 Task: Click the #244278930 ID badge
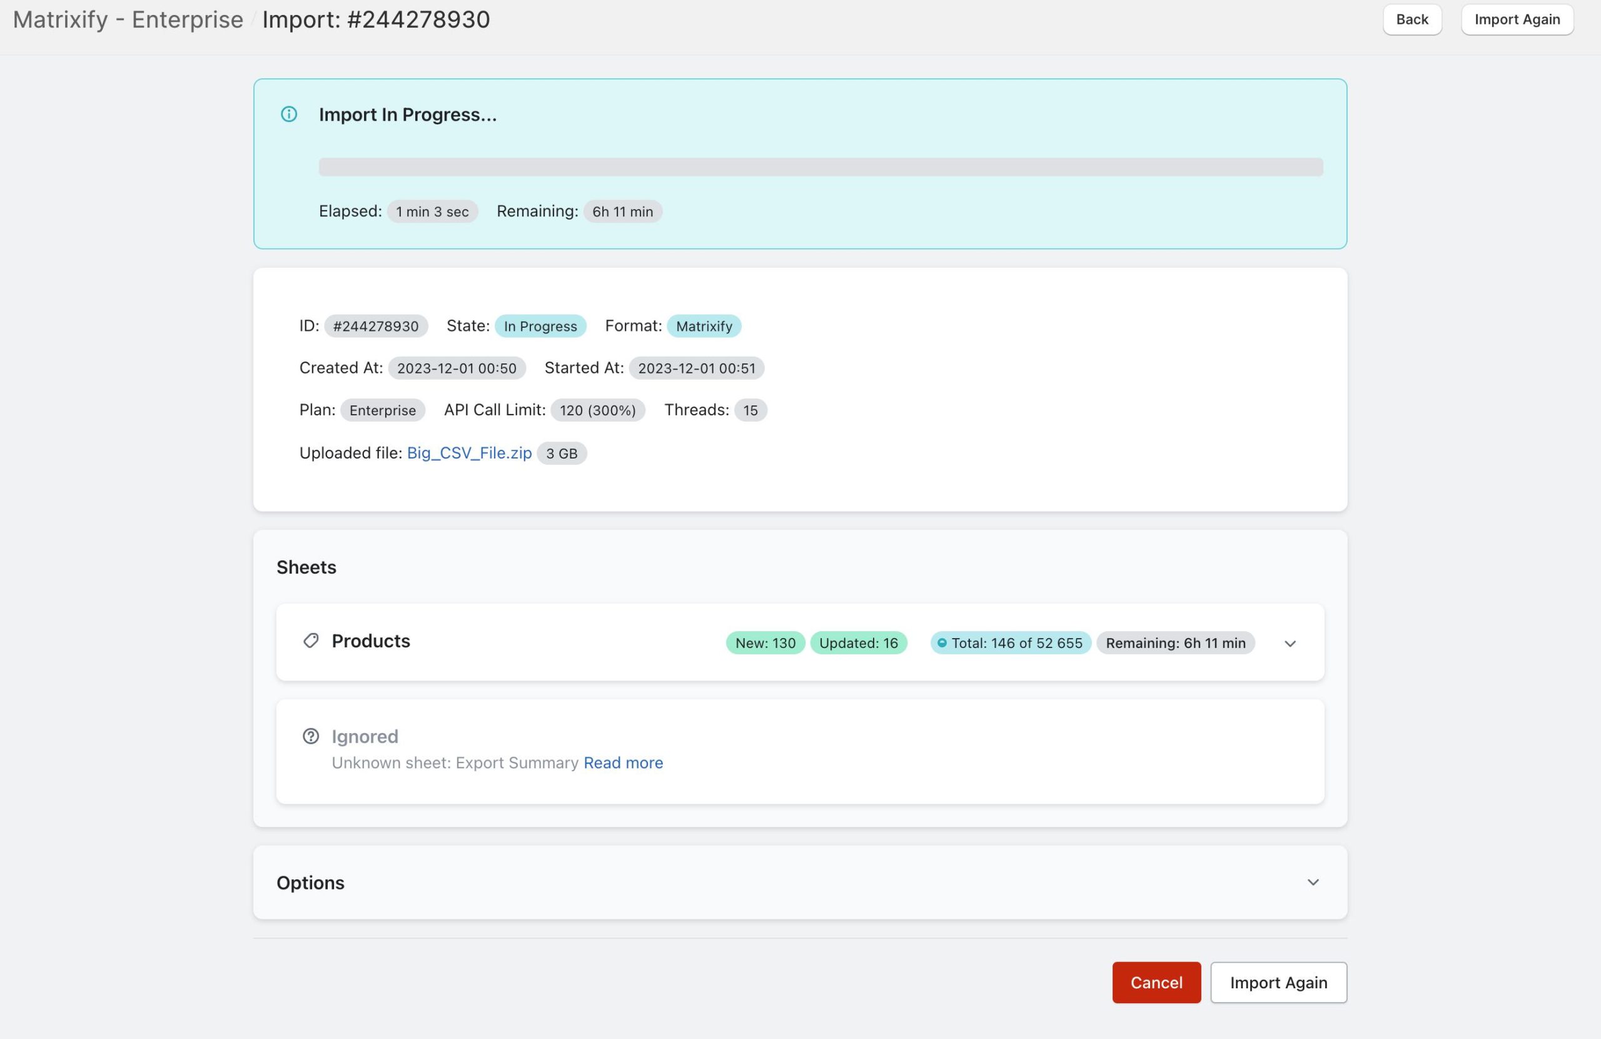click(x=375, y=327)
